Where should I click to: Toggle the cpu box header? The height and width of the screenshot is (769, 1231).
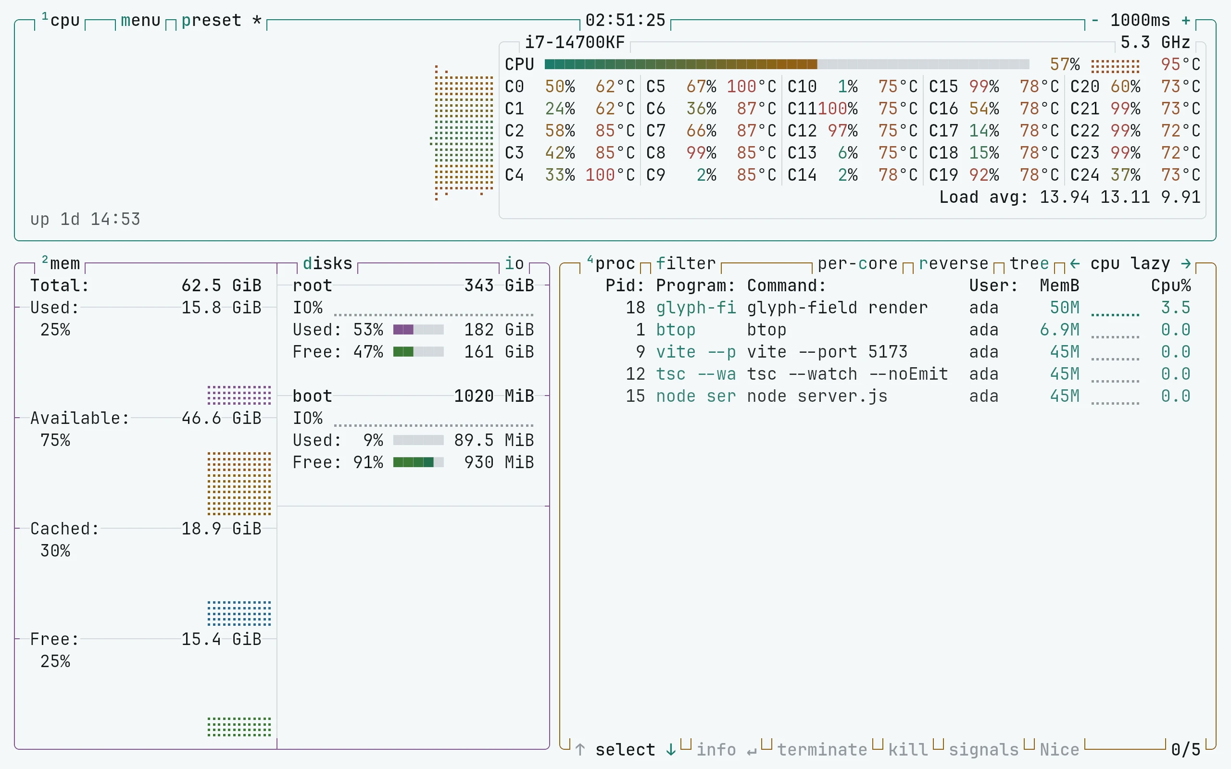[61, 20]
